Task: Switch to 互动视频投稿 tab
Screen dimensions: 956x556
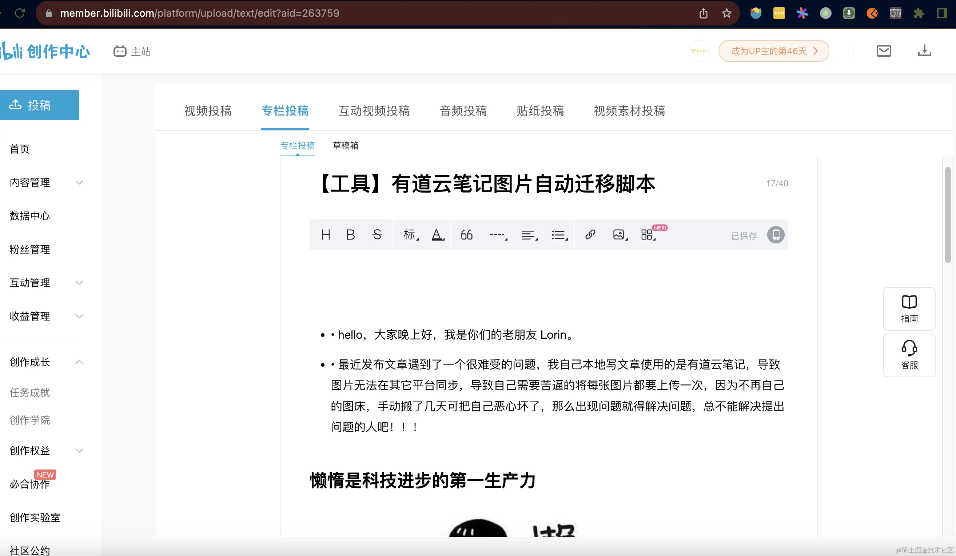Action: pos(374,111)
